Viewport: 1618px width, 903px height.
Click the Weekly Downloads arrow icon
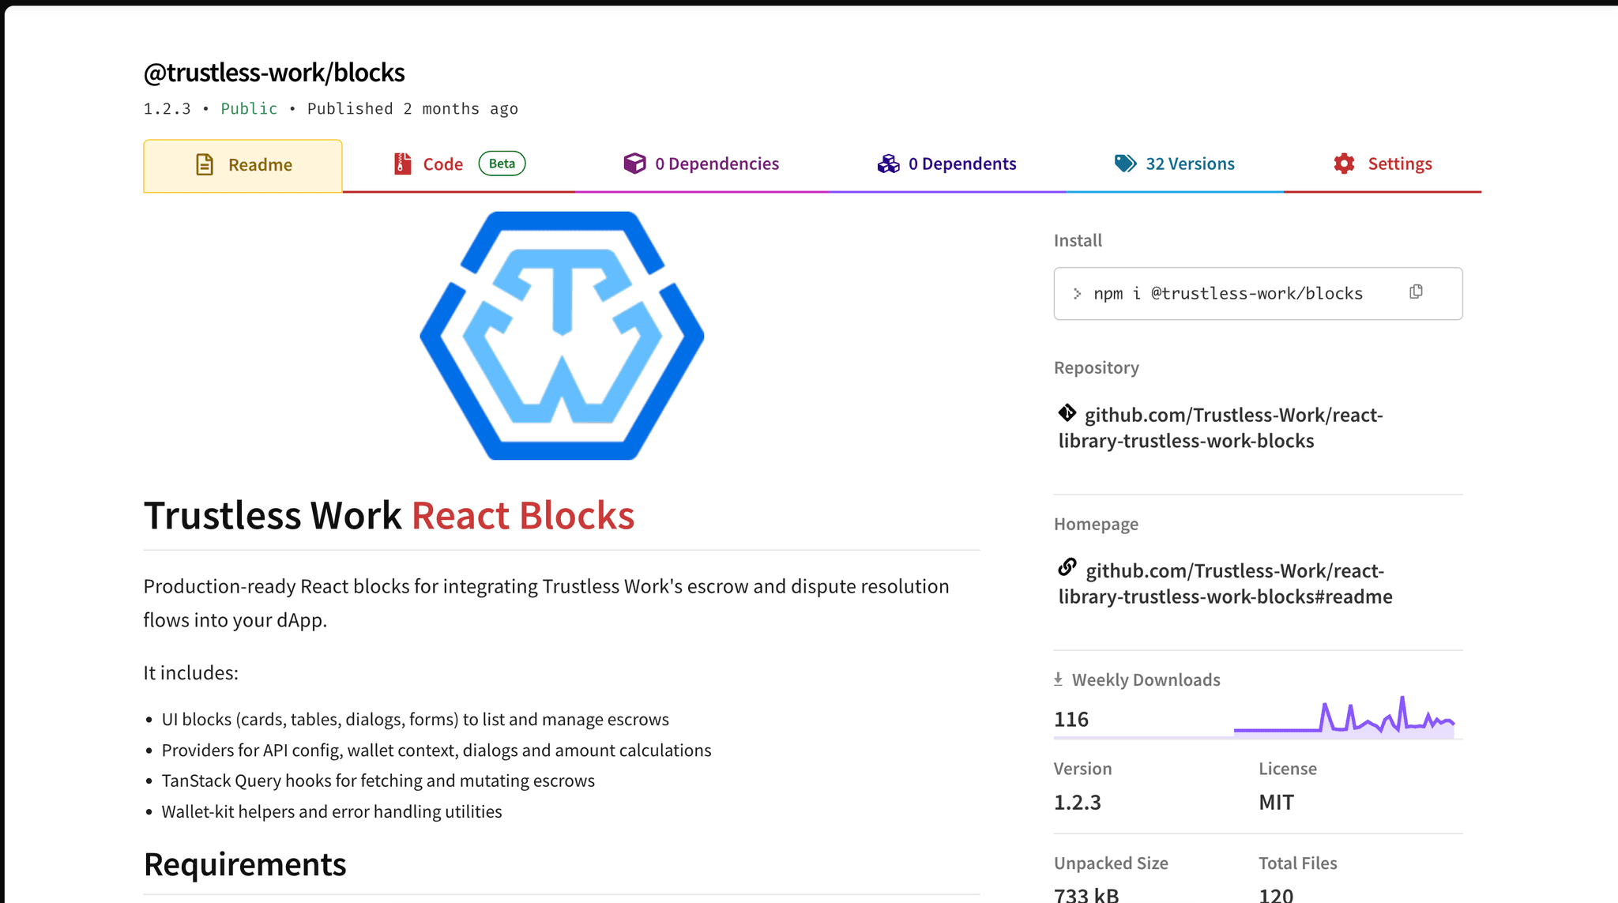pos(1059,679)
